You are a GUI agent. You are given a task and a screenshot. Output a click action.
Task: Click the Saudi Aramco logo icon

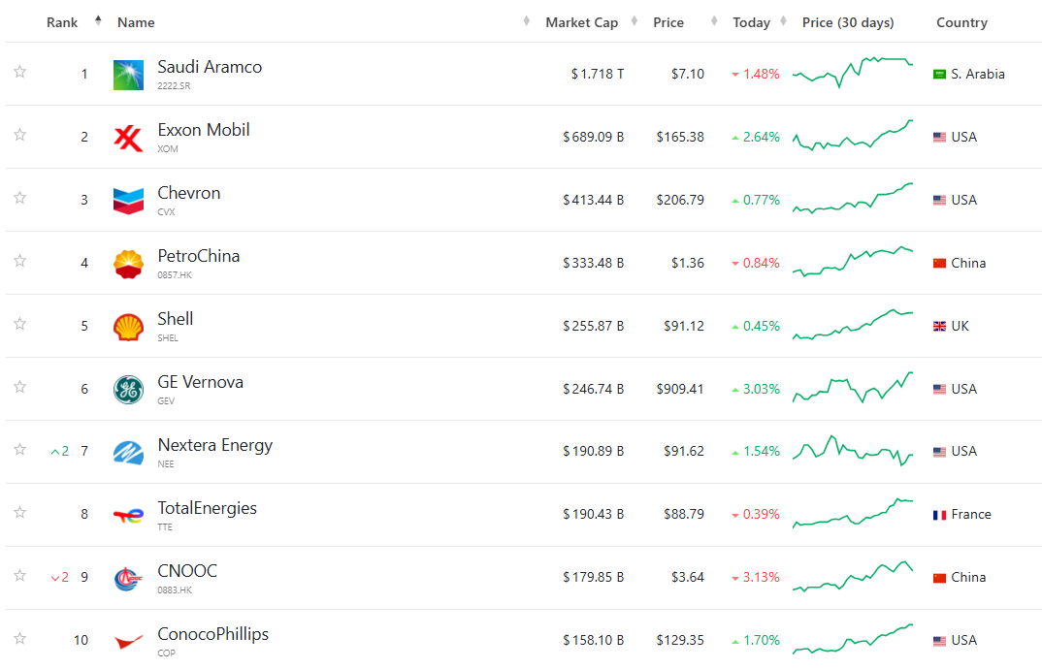coord(128,75)
